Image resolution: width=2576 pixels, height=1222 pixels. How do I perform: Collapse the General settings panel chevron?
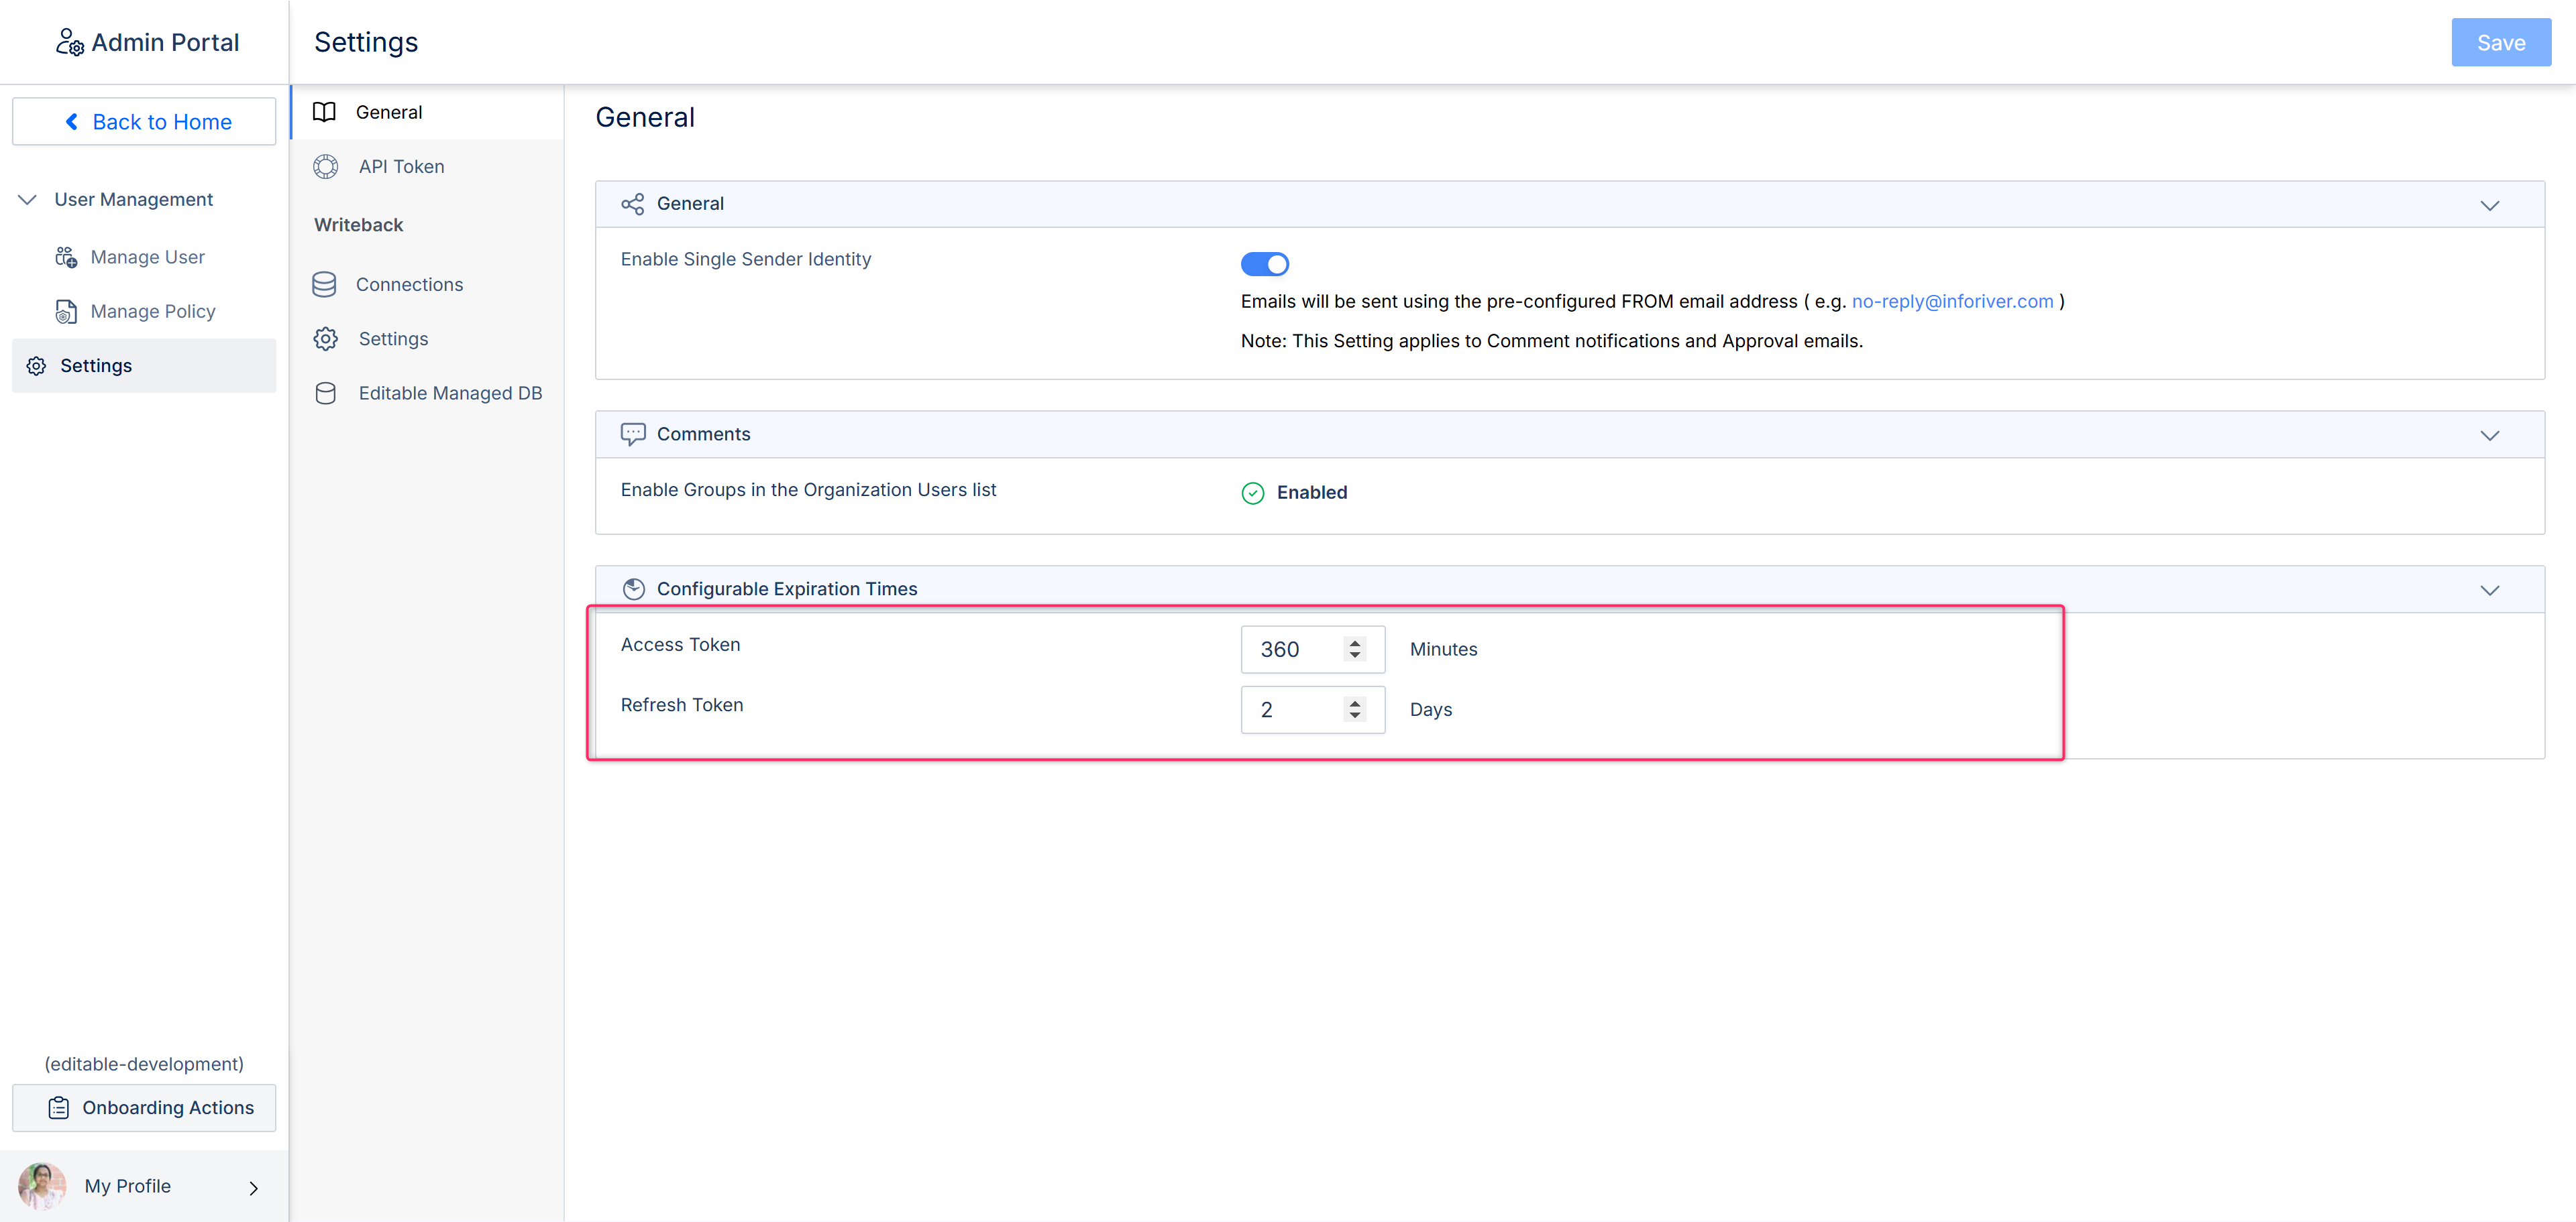point(2489,205)
